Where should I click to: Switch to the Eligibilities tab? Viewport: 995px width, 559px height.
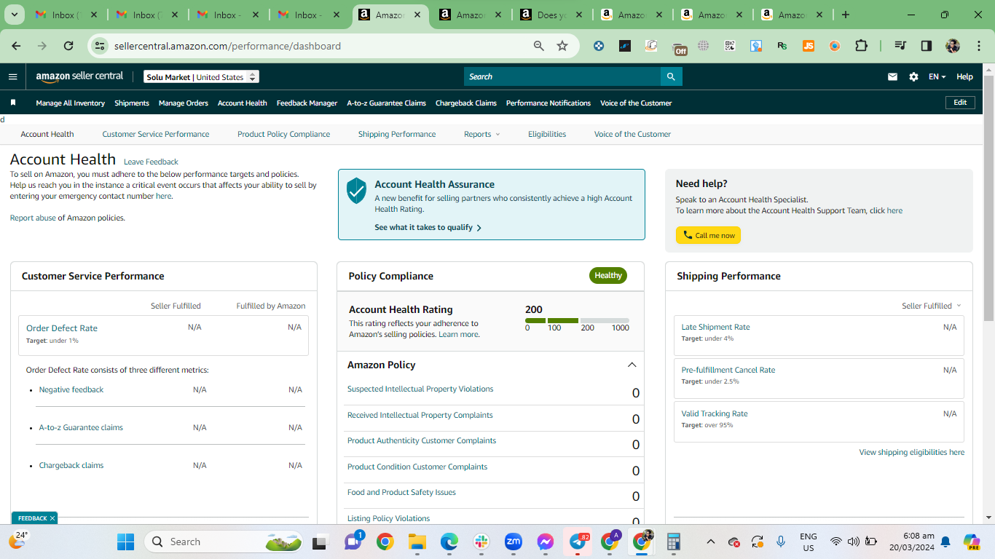(547, 134)
